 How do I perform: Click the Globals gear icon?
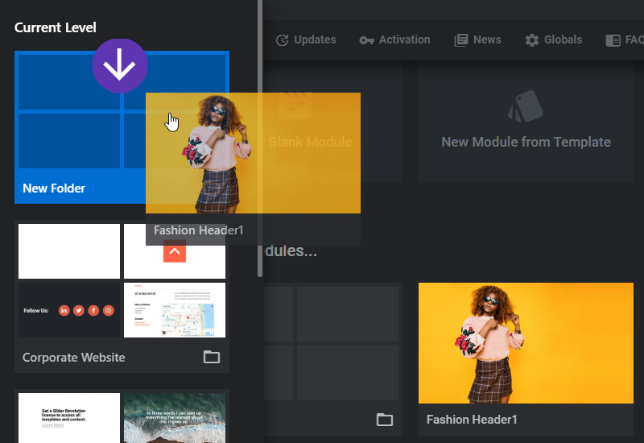(x=532, y=40)
